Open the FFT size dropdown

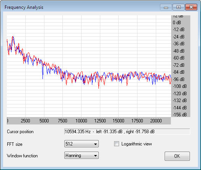pyautogui.click(x=82, y=144)
